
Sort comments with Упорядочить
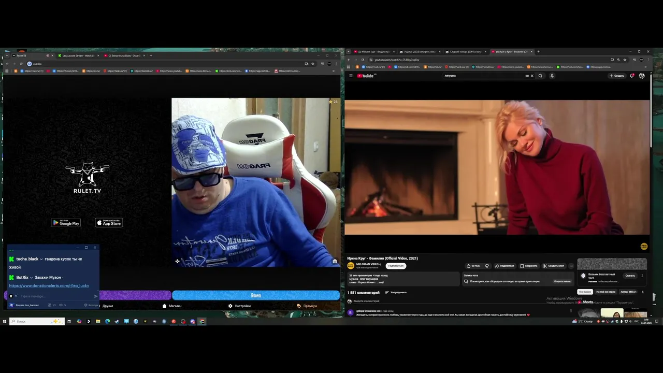click(x=396, y=292)
